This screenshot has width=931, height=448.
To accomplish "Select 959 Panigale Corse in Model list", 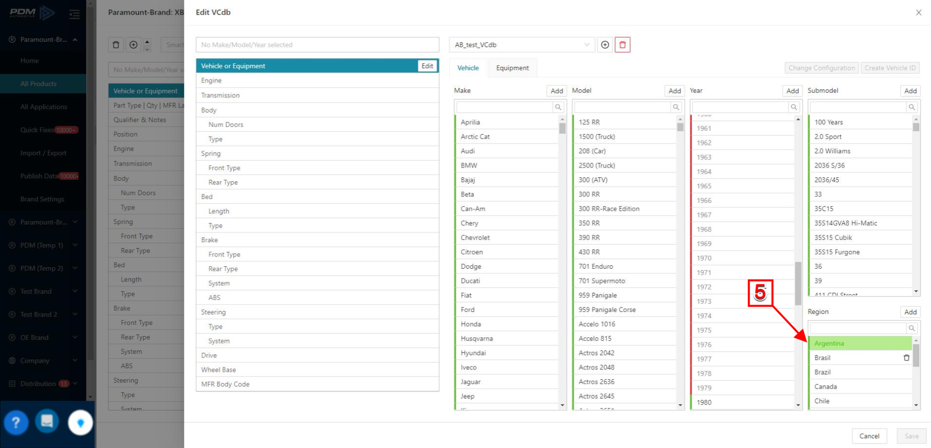I will coord(624,310).
